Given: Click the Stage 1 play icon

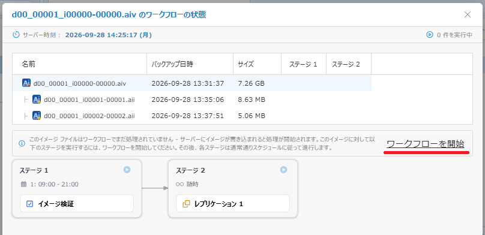Looking at the screenshot, I should pos(127,170).
